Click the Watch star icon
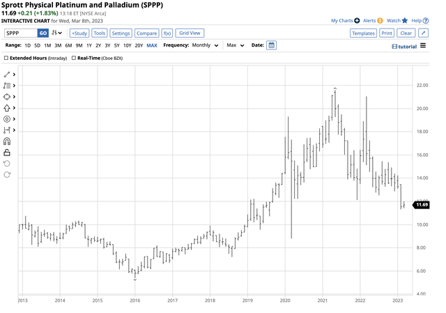 coord(405,20)
